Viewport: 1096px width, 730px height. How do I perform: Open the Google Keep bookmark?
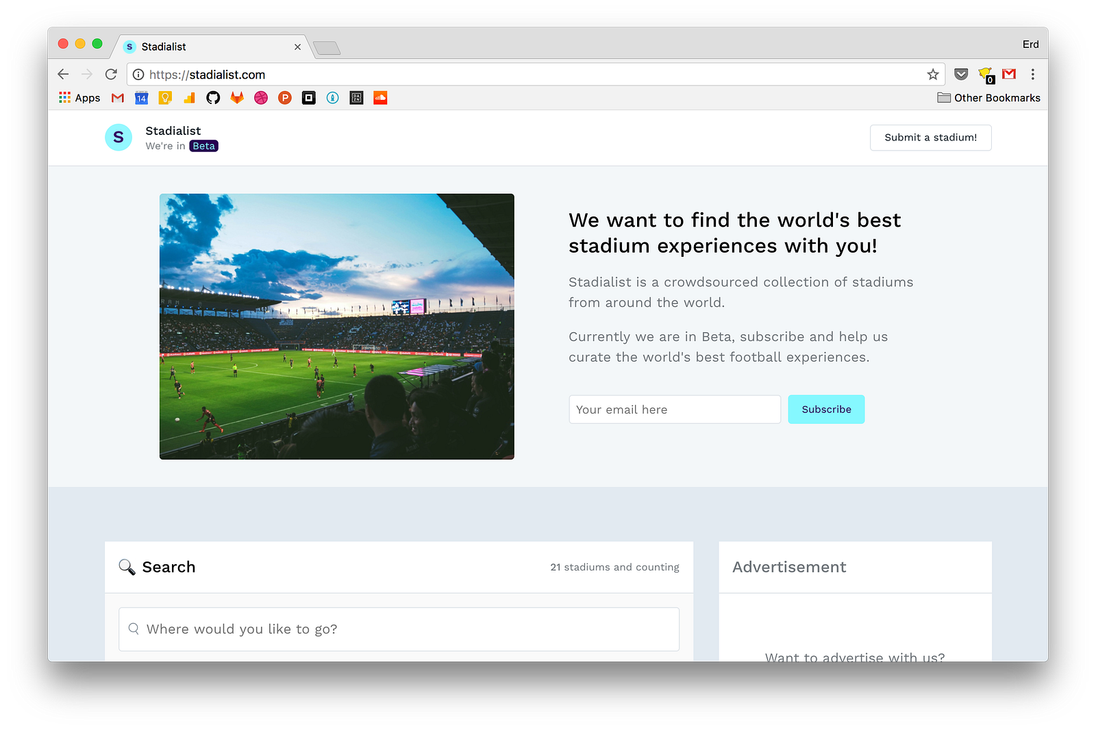point(165,98)
